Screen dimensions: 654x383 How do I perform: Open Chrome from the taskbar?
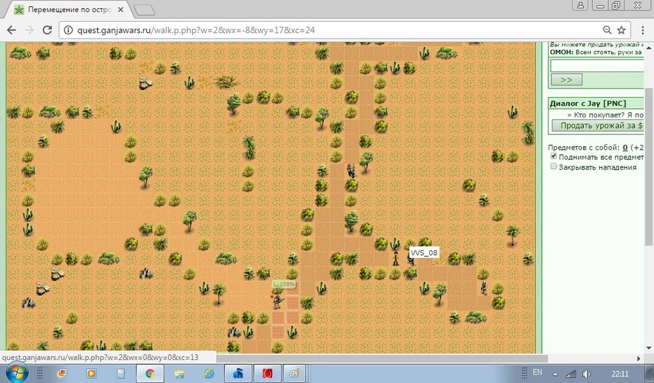[x=150, y=373]
